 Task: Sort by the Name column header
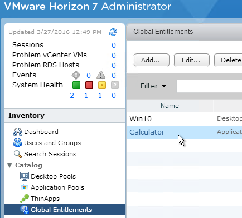170,106
